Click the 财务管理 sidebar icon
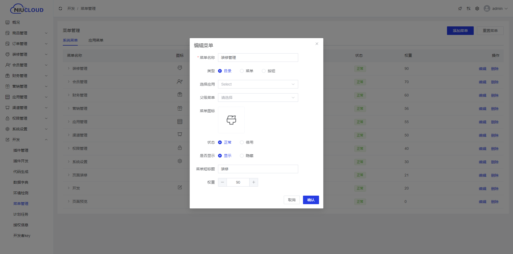Viewport: 513px width, 254px height. (7, 76)
